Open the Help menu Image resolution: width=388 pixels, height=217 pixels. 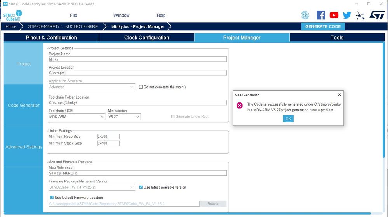pyautogui.click(x=161, y=16)
